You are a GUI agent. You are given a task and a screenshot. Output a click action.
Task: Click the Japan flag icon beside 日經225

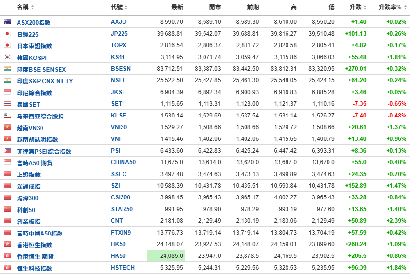(x=7, y=34)
